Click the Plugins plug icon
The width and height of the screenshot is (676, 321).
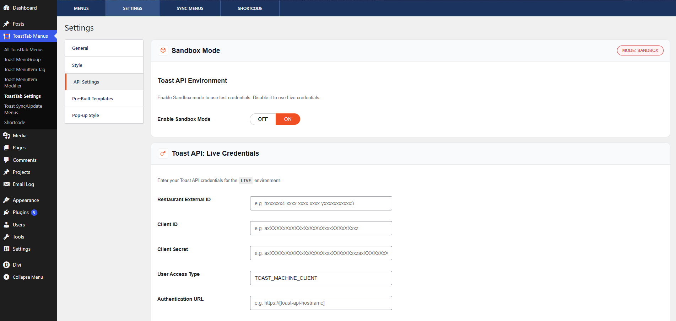6,212
